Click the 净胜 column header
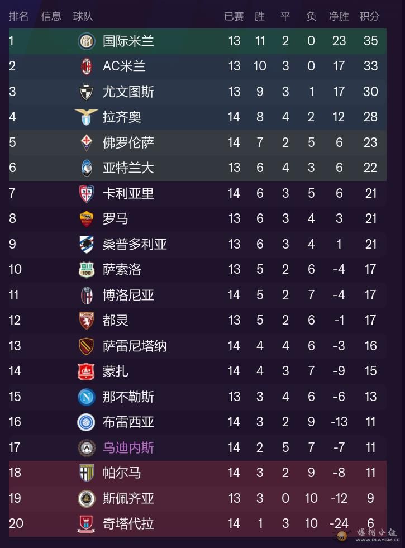This screenshot has width=405, height=548. coord(339,16)
